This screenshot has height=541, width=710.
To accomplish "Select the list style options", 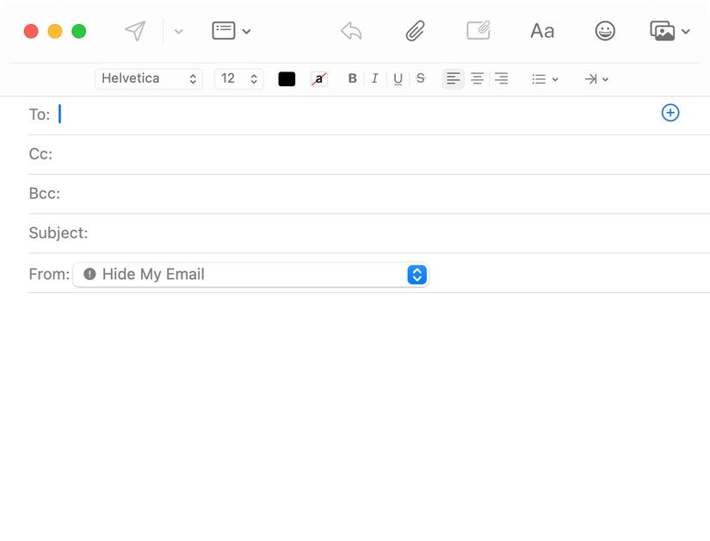I will [x=544, y=78].
